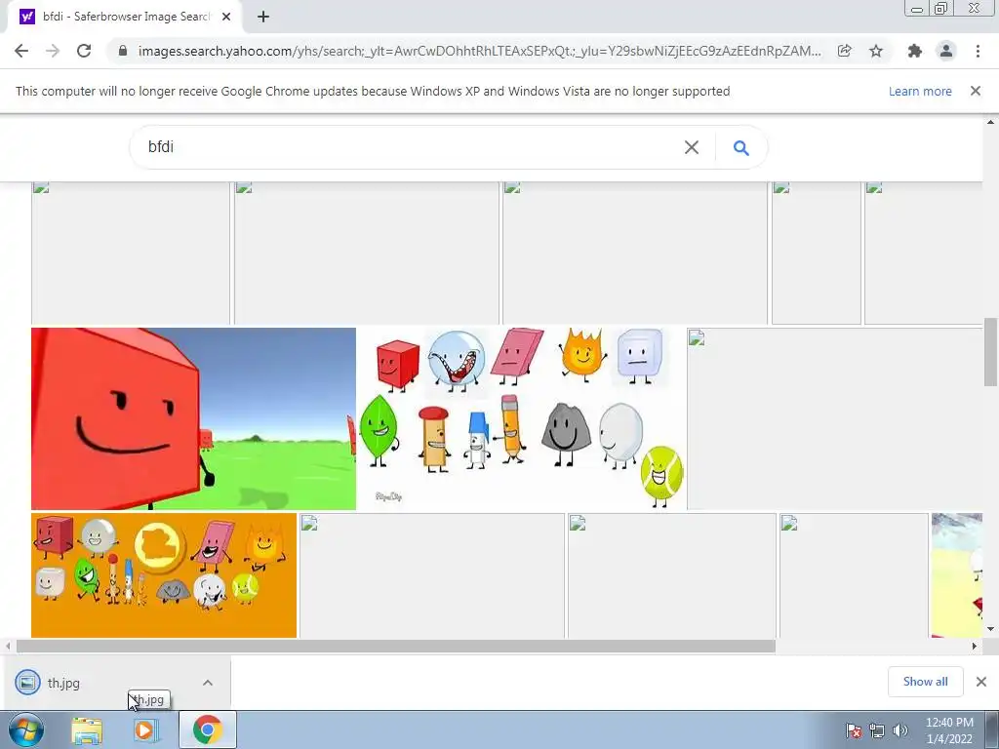This screenshot has height=749, width=999.
Task: Open Chrome's three-dot menu
Action: 978,51
